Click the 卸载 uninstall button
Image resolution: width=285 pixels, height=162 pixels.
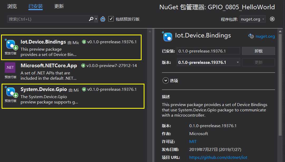tap(258, 51)
